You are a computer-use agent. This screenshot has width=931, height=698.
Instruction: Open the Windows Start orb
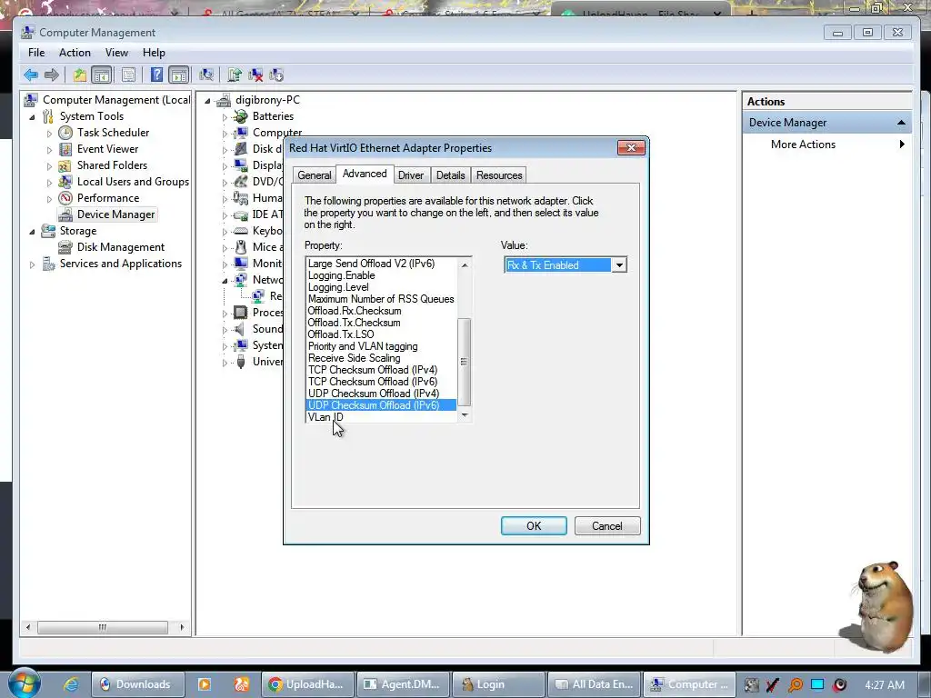(x=24, y=683)
